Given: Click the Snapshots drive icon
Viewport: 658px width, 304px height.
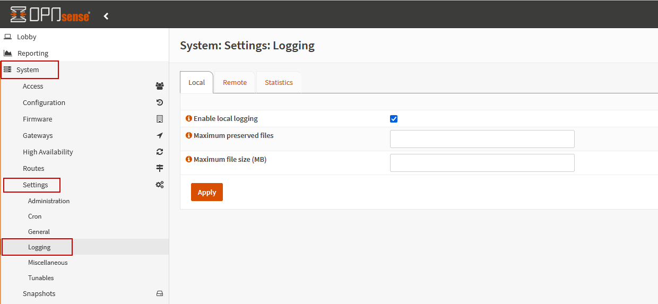Looking at the screenshot, I should [x=159, y=293].
